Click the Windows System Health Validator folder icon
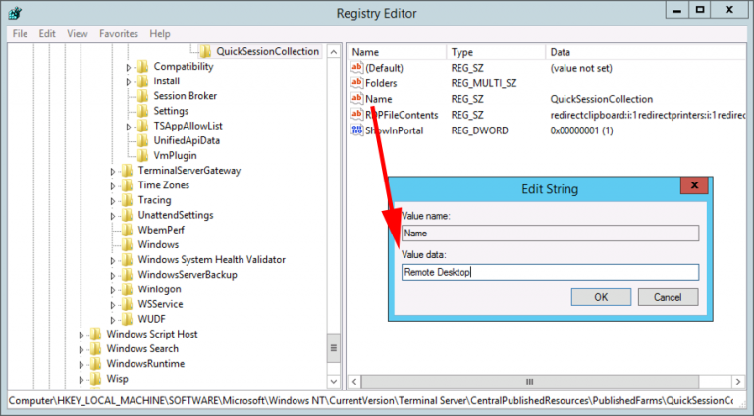 tap(127, 260)
